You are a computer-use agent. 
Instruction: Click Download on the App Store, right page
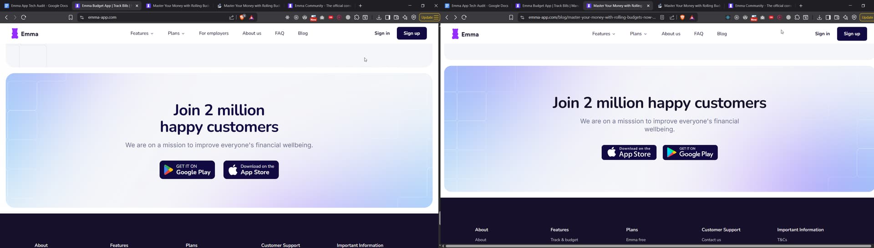629,153
